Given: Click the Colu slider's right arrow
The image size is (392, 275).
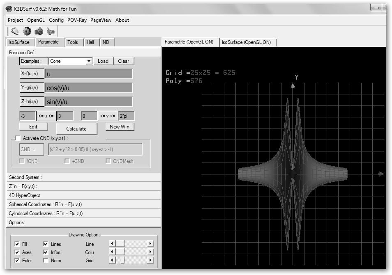Looking at the screenshot, I should point(150,252).
